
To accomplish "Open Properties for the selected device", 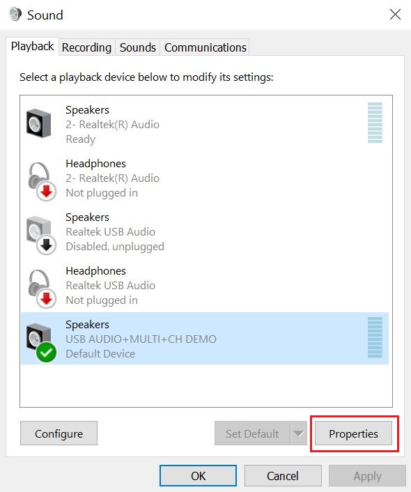I will [354, 433].
